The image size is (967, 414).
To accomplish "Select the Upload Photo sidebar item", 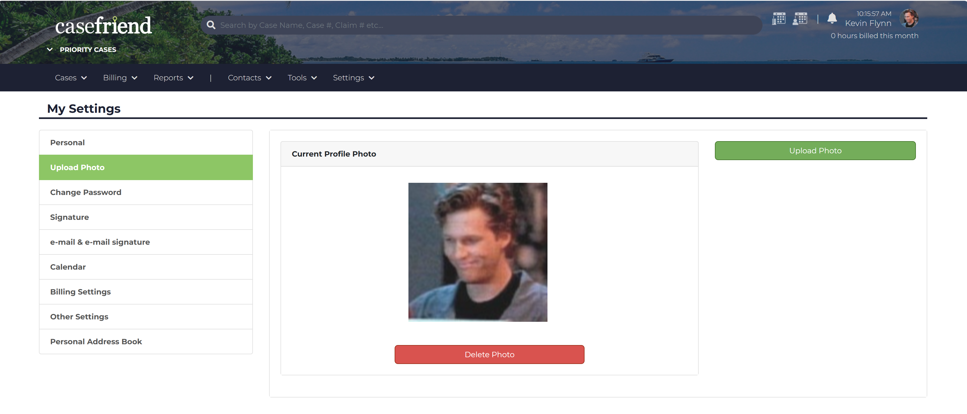I will coord(146,167).
